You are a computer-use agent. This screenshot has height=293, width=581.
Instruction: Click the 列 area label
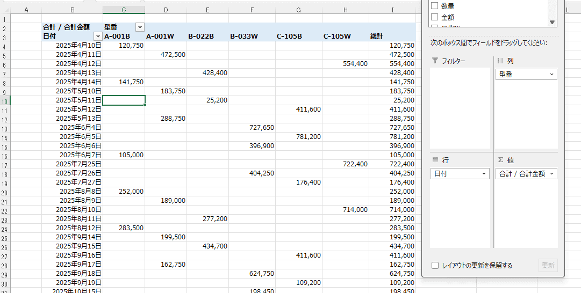click(x=510, y=61)
